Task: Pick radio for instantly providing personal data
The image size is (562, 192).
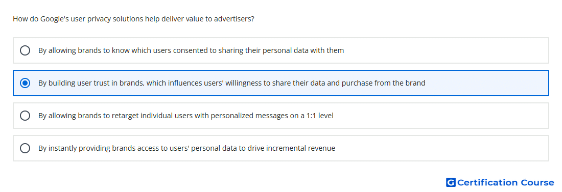Action: tap(25, 148)
